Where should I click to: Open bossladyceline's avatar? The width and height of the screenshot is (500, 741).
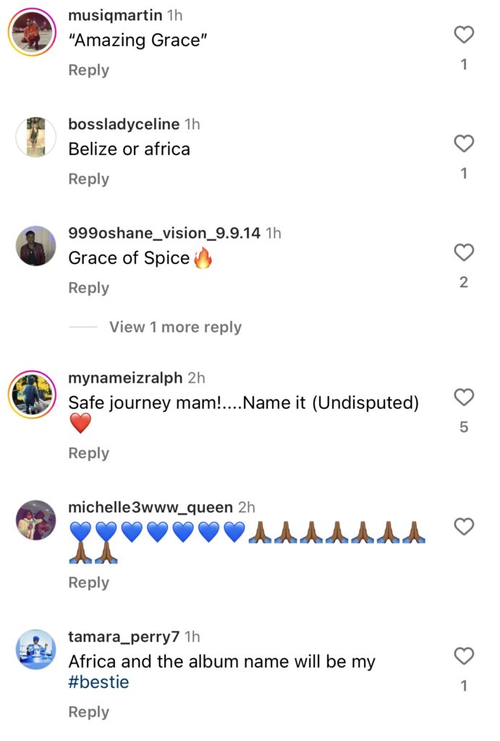point(35,137)
